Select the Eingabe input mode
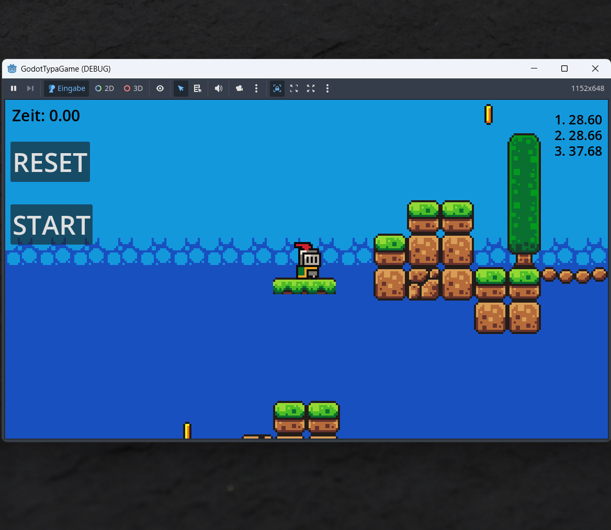This screenshot has height=530, width=611. 66,88
